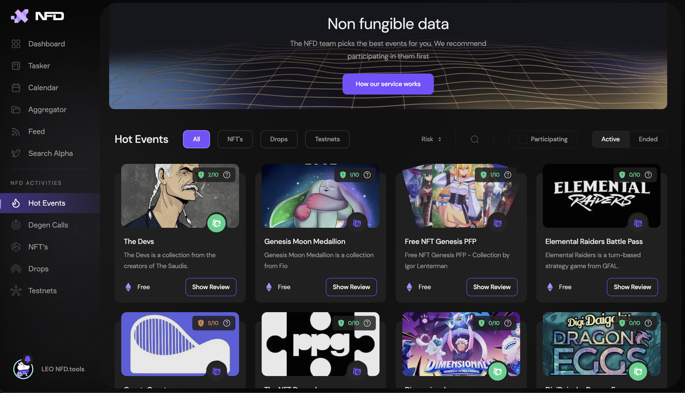The width and height of the screenshot is (685, 393).
Task: Open the Calendar icon in sidebar
Action: (x=16, y=88)
